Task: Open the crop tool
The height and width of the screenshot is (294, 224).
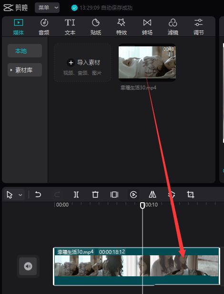Action: [x=191, y=195]
